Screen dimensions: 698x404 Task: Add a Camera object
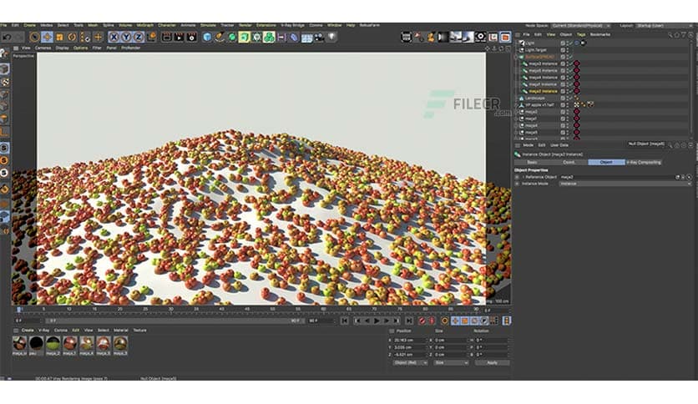pyautogui.click(x=319, y=38)
